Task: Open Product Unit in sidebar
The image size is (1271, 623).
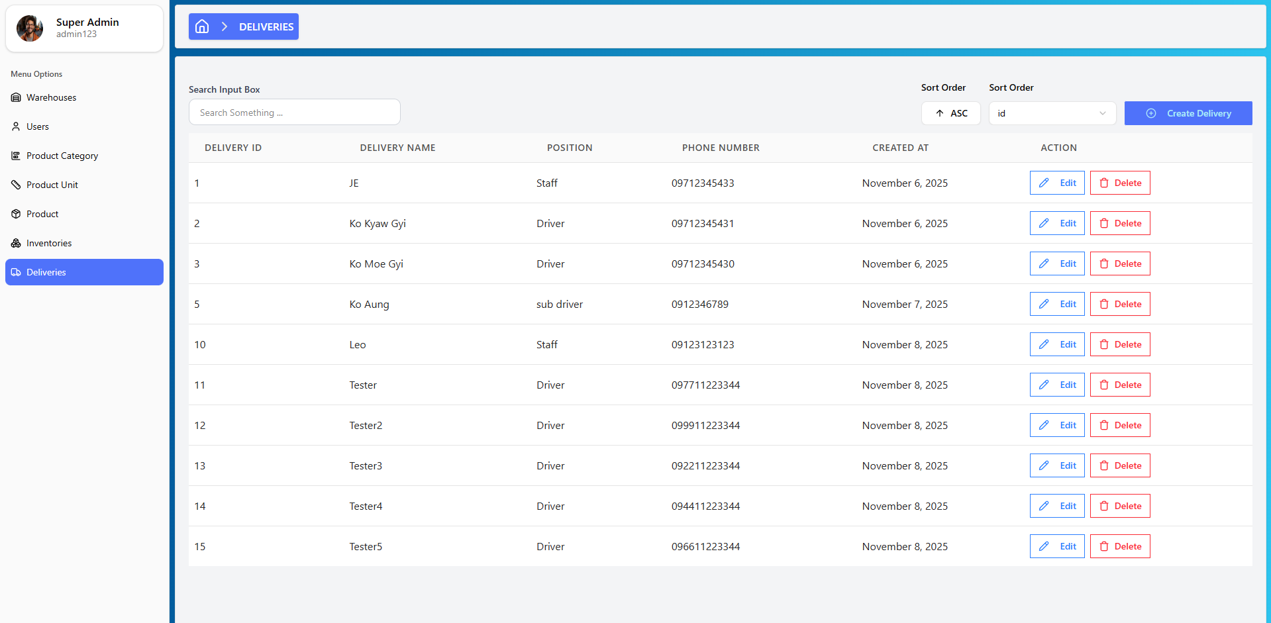Action: pyautogui.click(x=84, y=185)
